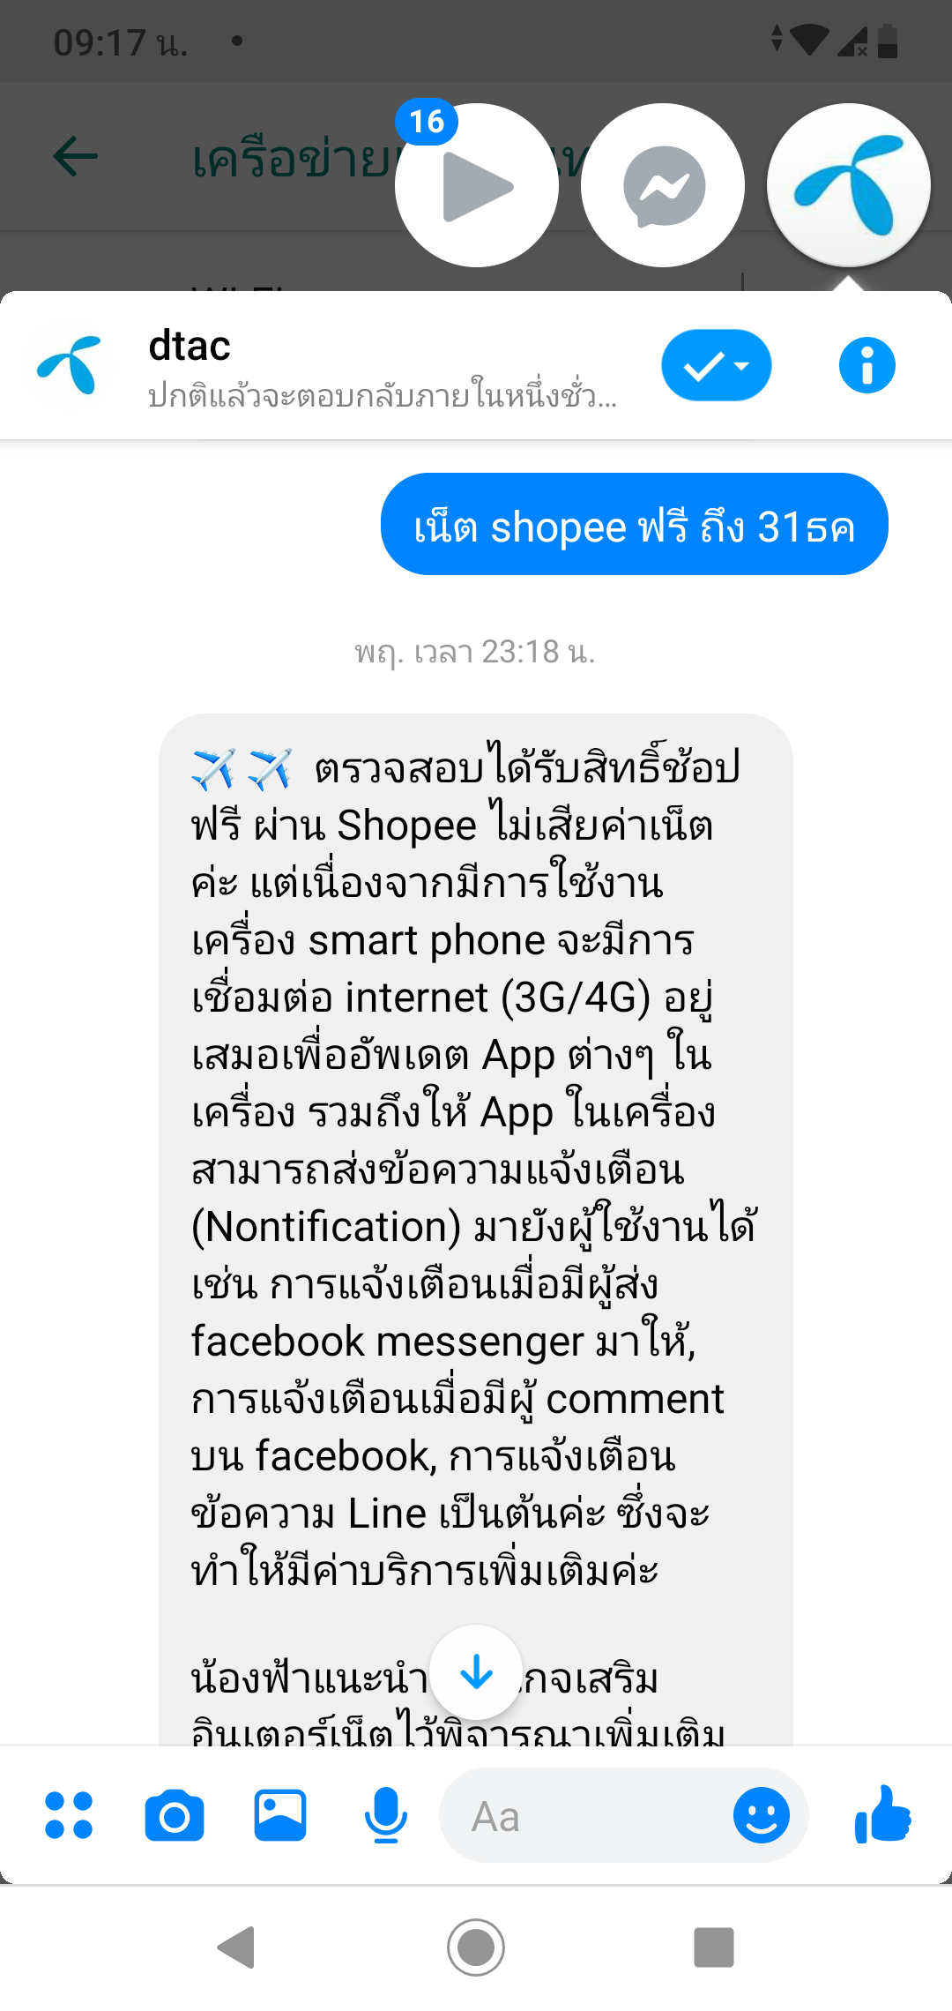
Task: Open the dtac conversation info icon
Action: pyautogui.click(x=866, y=365)
